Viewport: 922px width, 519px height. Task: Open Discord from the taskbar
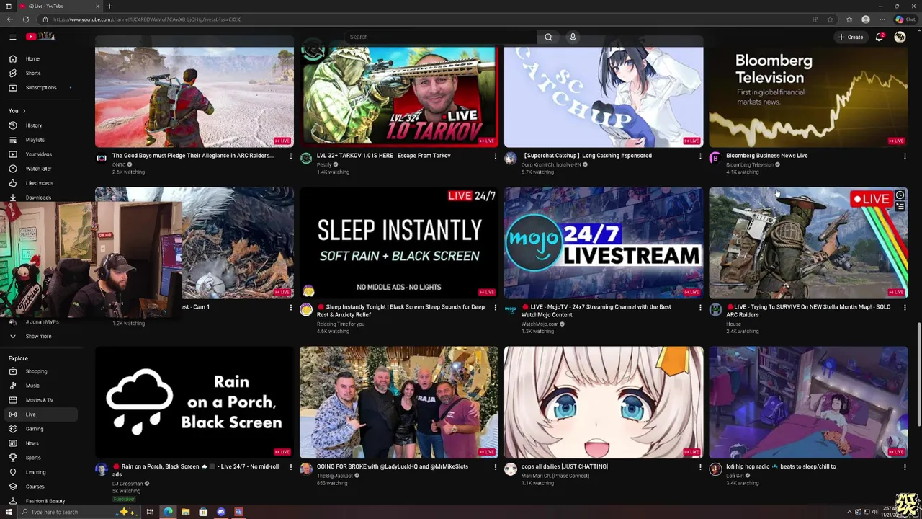point(220,512)
